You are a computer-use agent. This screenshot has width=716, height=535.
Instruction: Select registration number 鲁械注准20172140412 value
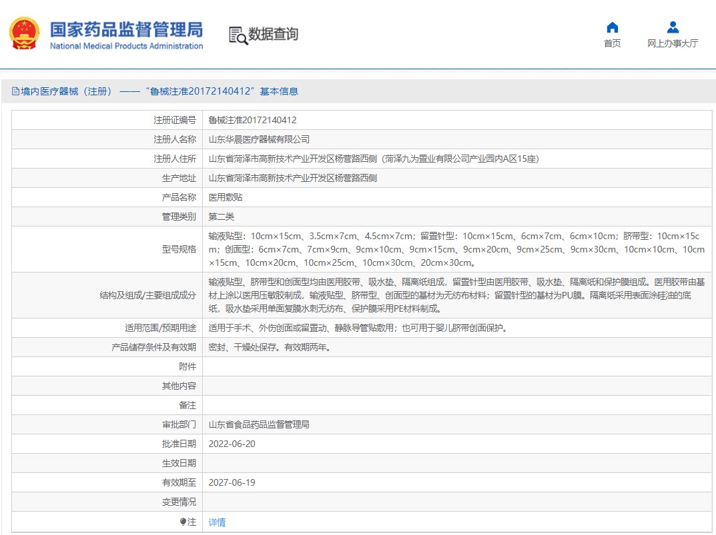point(252,120)
